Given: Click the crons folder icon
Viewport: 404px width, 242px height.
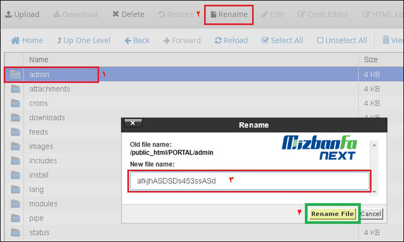Looking at the screenshot, I should [x=16, y=103].
